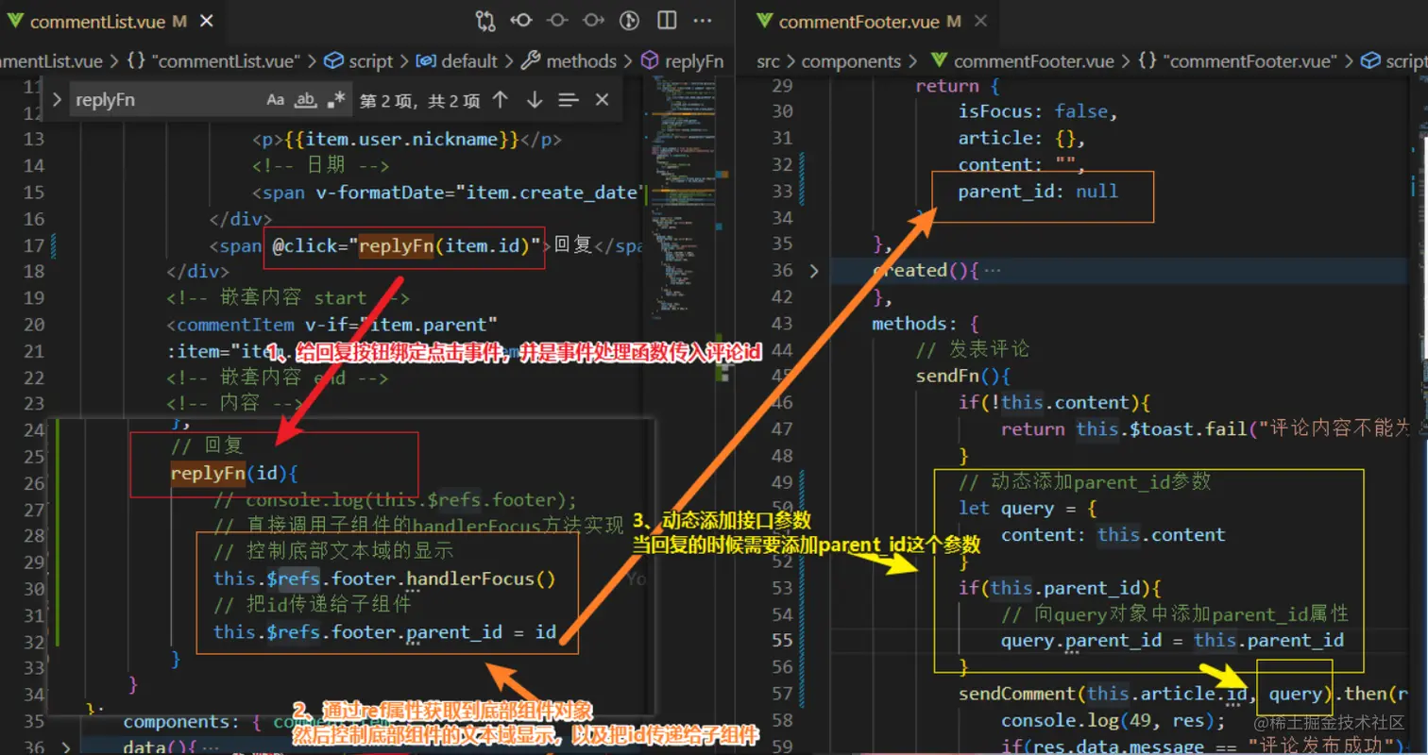Click the ellipsis after created(){ to expand it
The width and height of the screenshot is (1428, 755).
tap(992, 271)
